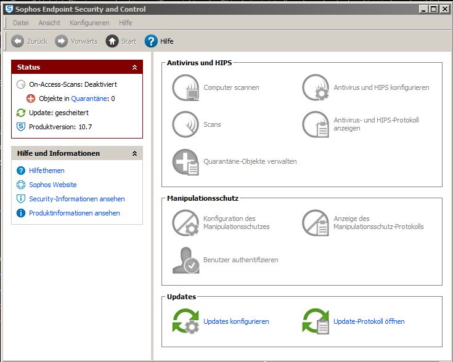The width and height of the screenshot is (453, 362).
Task: Open the Scans icon
Action: pos(186,124)
